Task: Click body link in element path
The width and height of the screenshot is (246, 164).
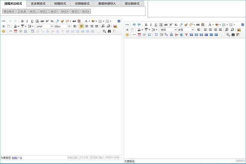Action: [x=15, y=157]
